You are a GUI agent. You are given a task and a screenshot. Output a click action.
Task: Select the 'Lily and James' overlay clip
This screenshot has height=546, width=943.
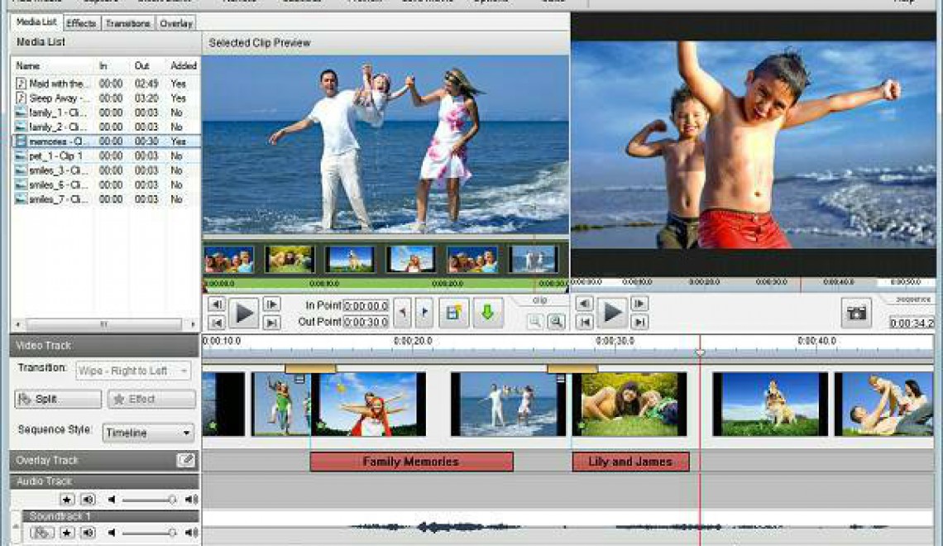[630, 462]
